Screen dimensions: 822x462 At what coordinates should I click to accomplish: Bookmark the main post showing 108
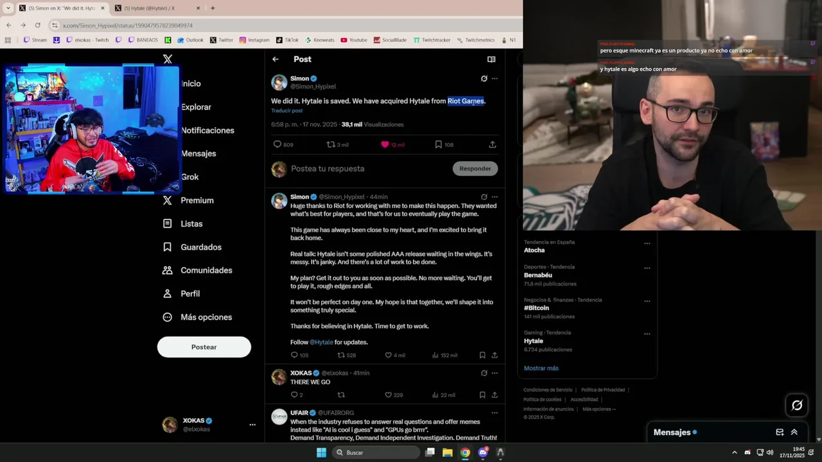pos(444,144)
